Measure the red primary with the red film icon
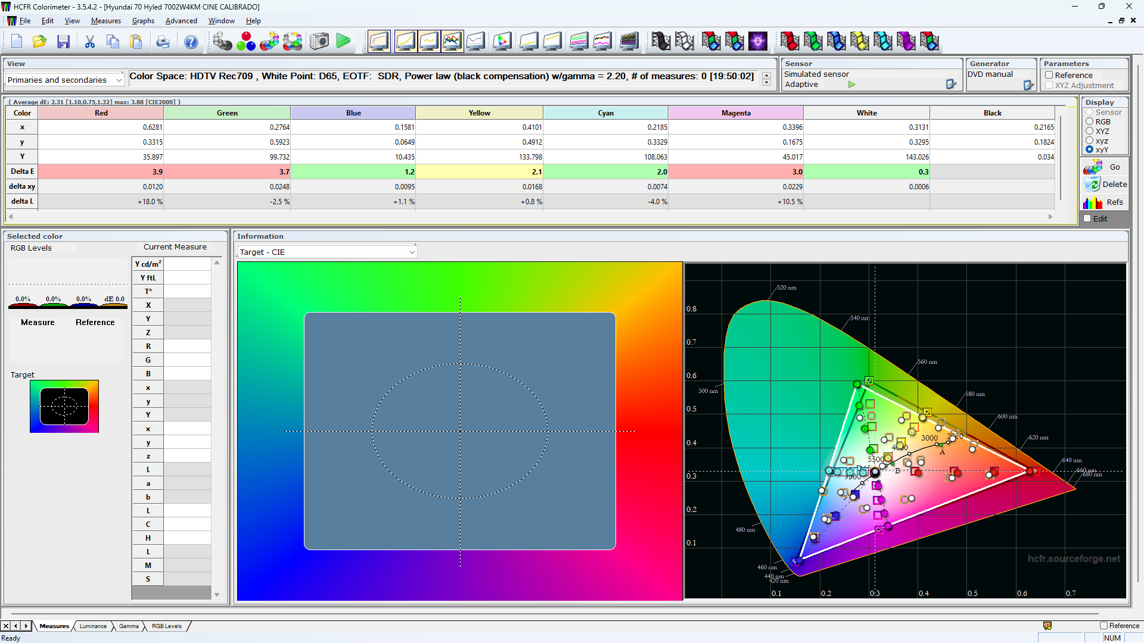 pyautogui.click(x=790, y=41)
